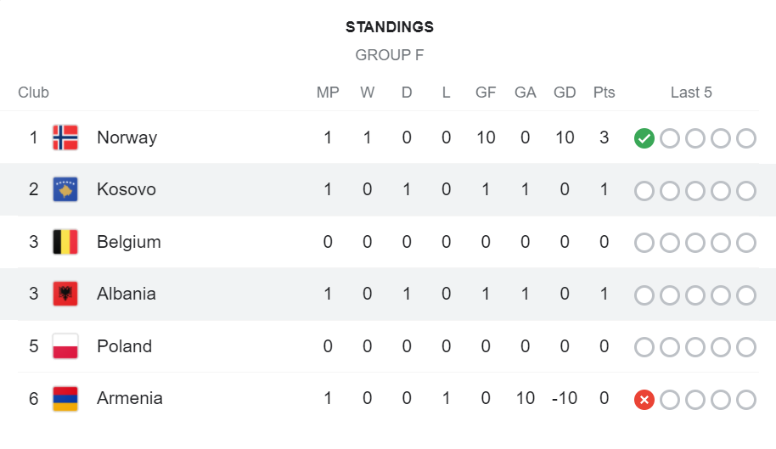Click the Belgium flag icon
Screen dimensions: 776x449
tap(65, 242)
